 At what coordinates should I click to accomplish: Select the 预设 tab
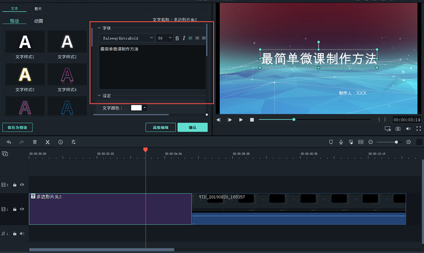click(15, 21)
